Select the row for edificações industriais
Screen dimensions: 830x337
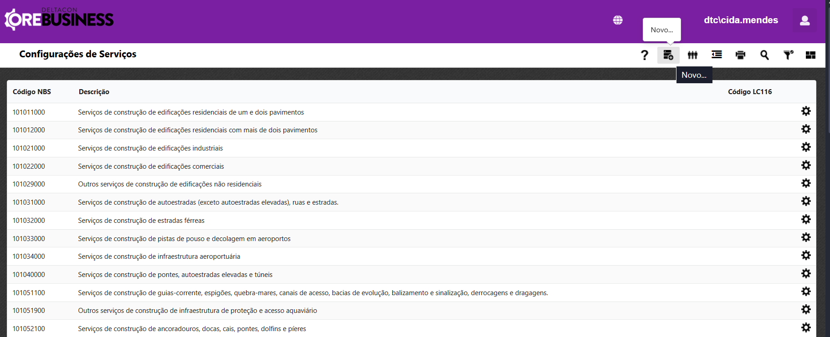click(x=150, y=148)
